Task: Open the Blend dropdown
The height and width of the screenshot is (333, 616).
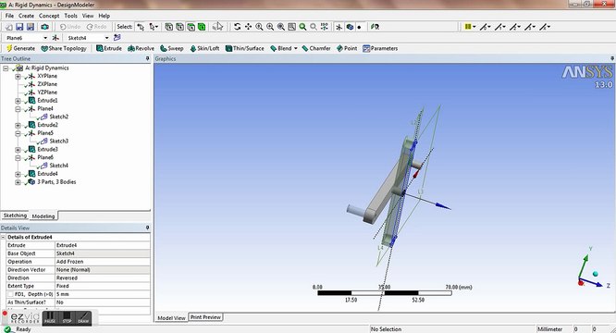Action: click(x=295, y=48)
